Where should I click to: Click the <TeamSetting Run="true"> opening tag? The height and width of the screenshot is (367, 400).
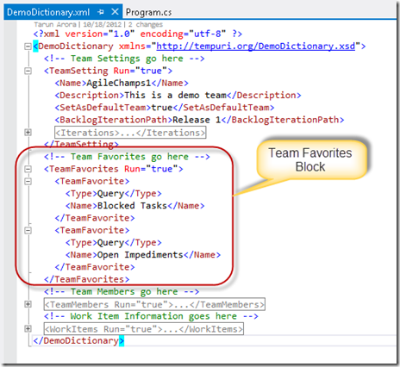[x=108, y=71]
